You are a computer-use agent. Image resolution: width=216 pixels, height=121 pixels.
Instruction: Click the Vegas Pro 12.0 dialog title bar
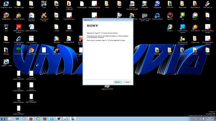tap(108, 20)
